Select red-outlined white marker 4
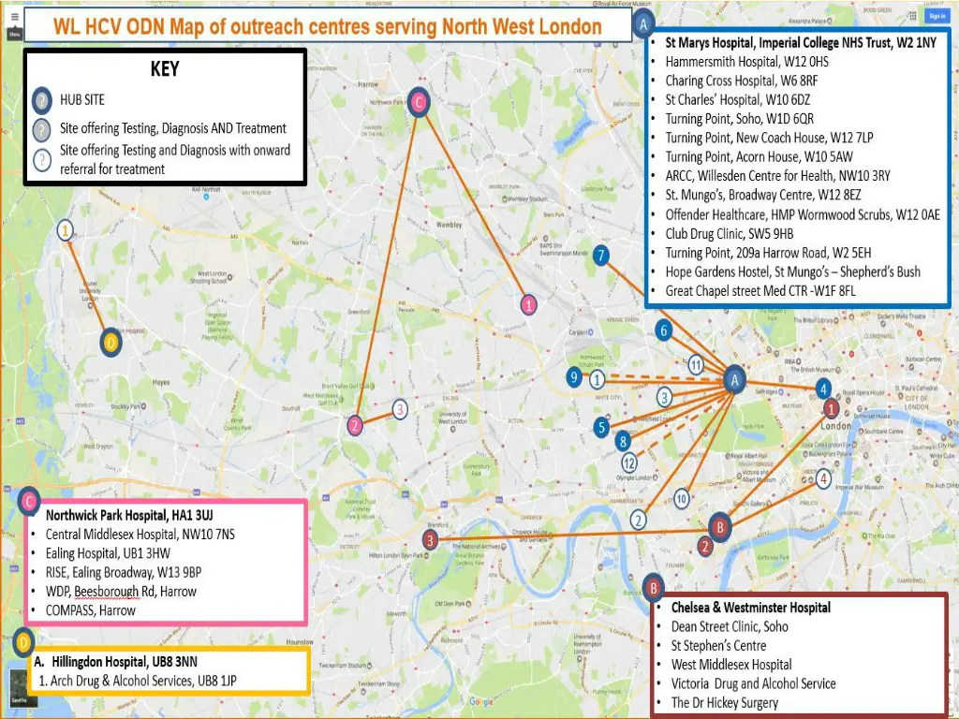Screen dimensions: 959x719 (823, 479)
